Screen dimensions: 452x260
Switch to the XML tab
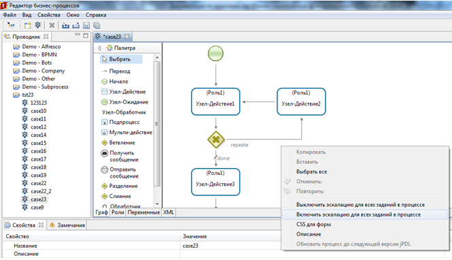tap(169, 212)
